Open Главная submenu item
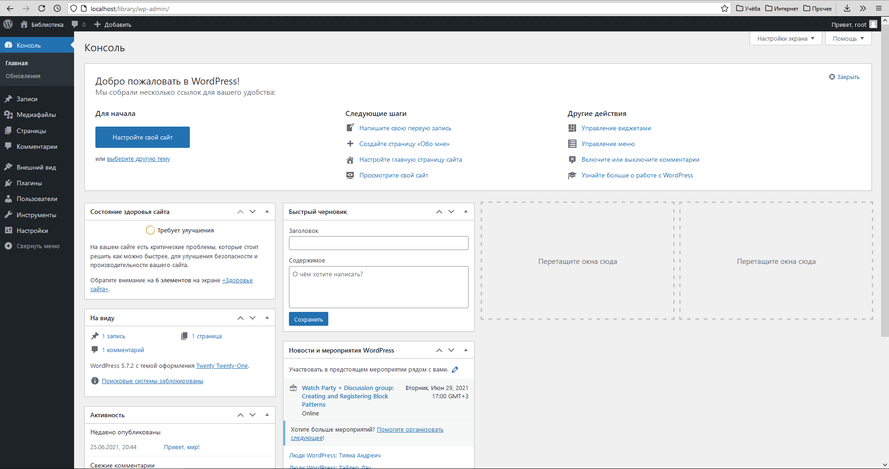Image resolution: width=889 pixels, height=469 pixels. (x=17, y=63)
